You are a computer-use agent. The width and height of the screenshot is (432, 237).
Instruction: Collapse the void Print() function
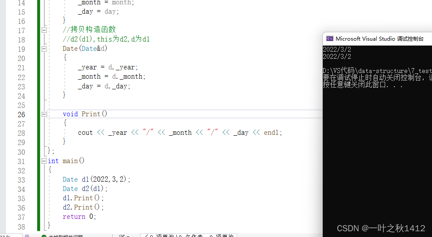44,114
